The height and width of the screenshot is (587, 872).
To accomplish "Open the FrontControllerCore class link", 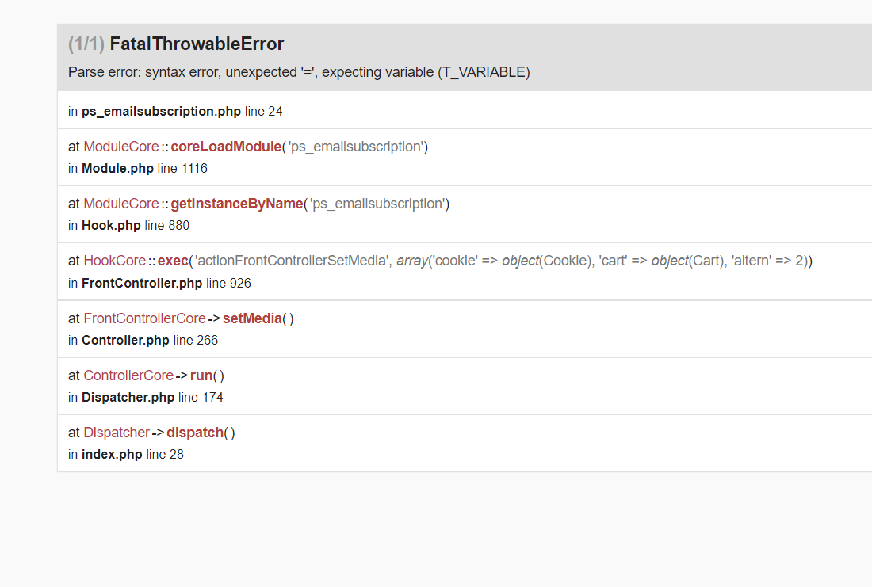I will point(144,318).
